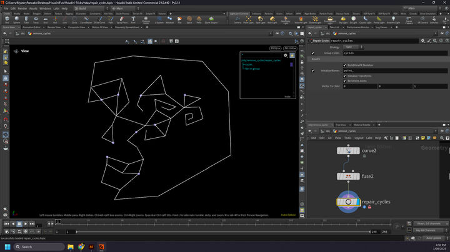Toggle the Build KineFX Skeleton checkbox
450x252 pixels.
click(344, 65)
